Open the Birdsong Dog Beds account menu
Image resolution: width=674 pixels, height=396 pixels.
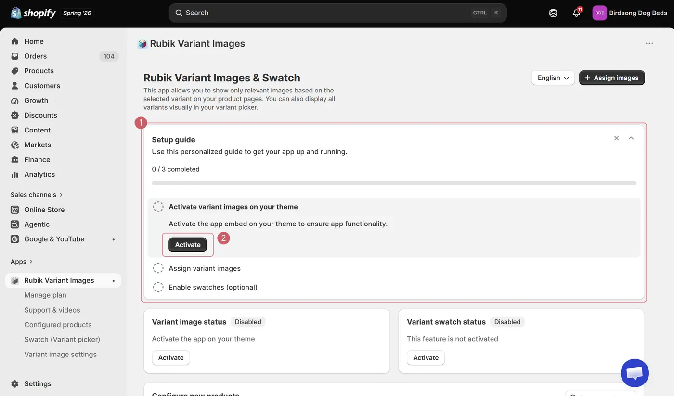630,13
